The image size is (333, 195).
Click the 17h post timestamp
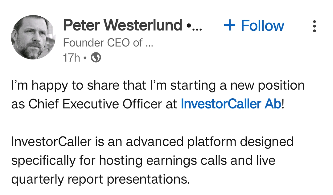tap(72, 58)
